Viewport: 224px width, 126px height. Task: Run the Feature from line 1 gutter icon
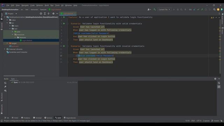(x=64, y=17)
